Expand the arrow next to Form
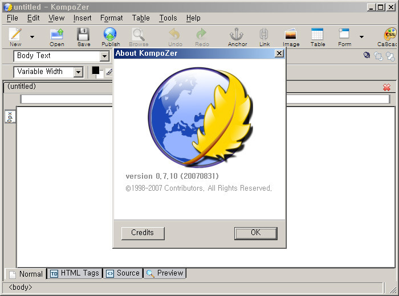 [x=361, y=37]
